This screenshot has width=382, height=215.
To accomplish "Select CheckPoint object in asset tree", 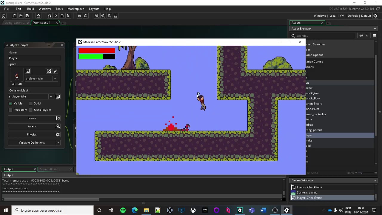I will coord(312,109).
